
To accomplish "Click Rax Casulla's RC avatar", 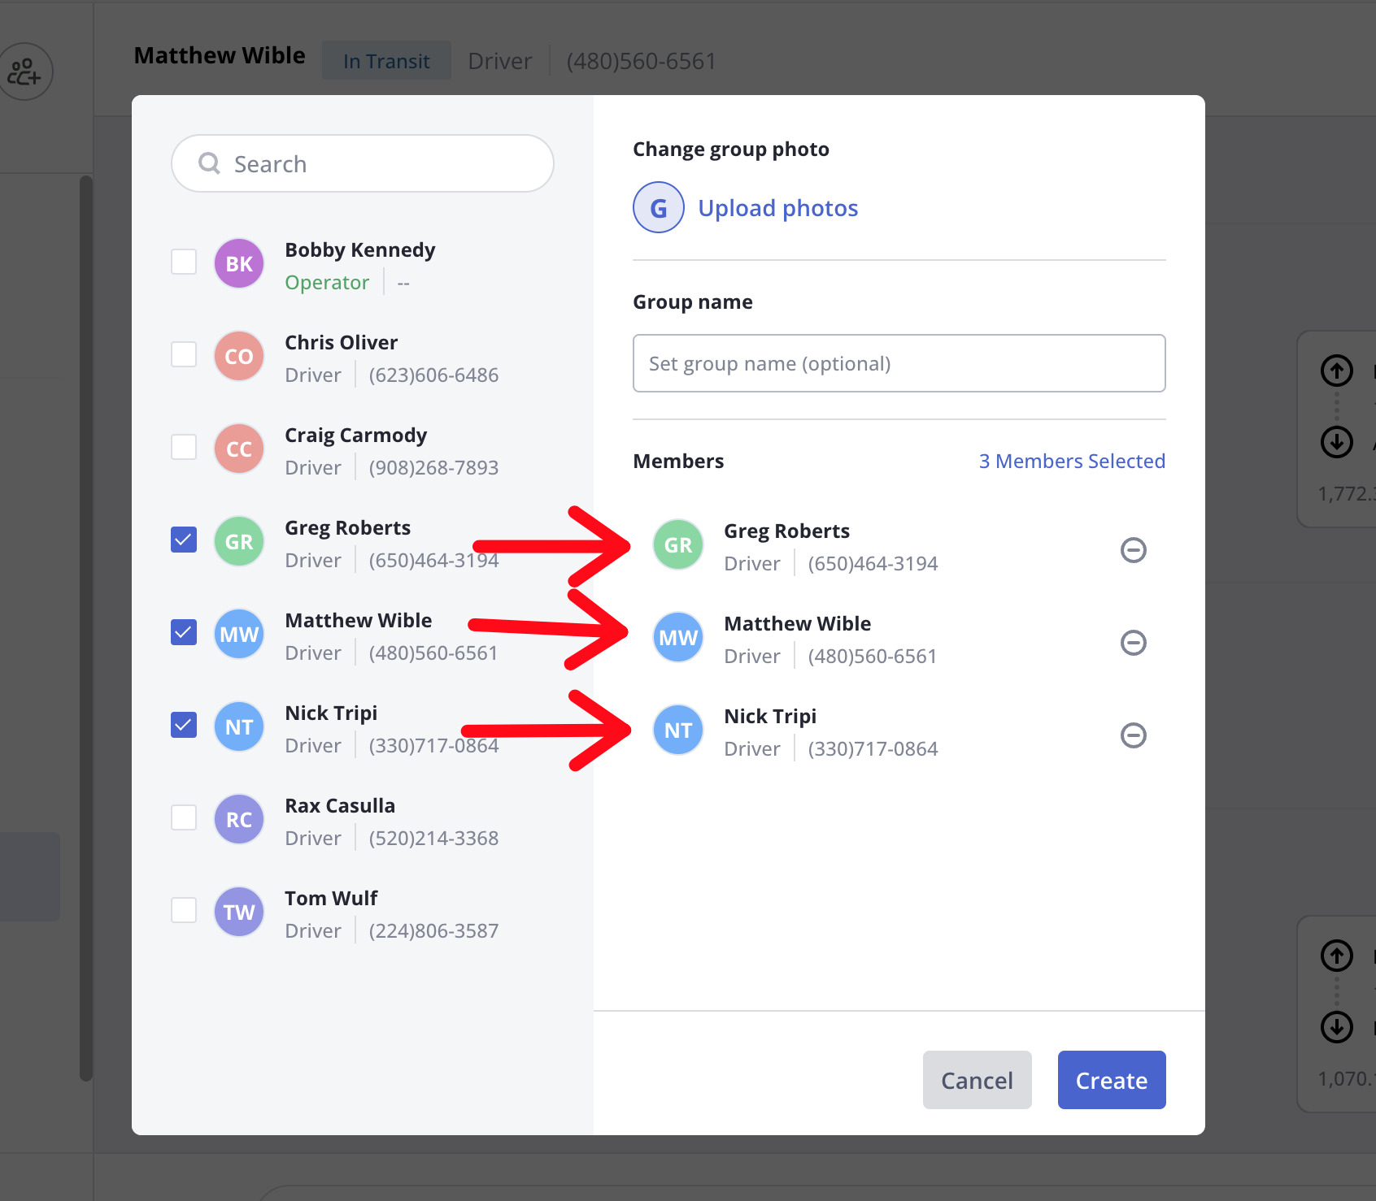I will pyautogui.click(x=239, y=819).
